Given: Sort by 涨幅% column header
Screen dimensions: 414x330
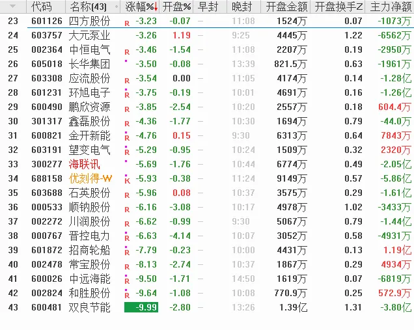Looking at the screenshot, I should (x=139, y=7).
